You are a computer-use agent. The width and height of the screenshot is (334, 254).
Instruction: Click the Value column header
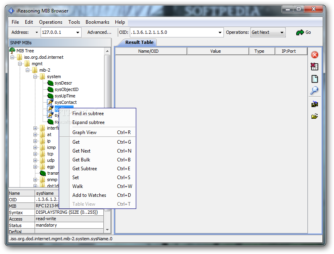(218, 51)
